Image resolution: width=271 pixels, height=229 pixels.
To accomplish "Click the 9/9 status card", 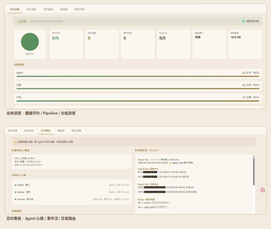I will 66,45.
